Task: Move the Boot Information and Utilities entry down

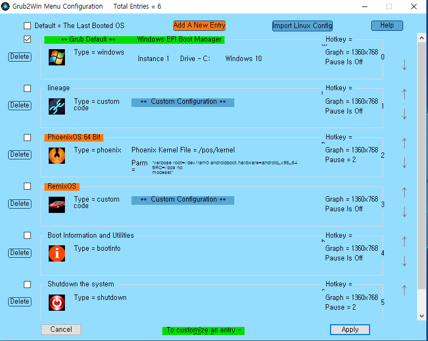Action: (x=404, y=261)
